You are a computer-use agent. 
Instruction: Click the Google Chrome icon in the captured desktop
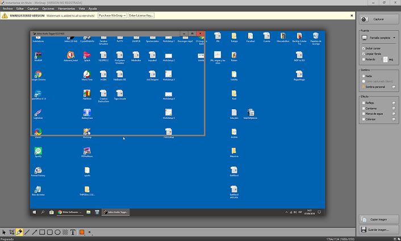(x=38, y=76)
